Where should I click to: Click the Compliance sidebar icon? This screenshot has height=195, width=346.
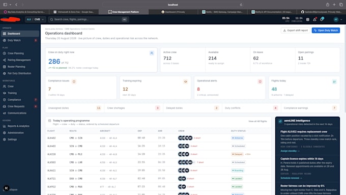pyautogui.click(x=5, y=100)
